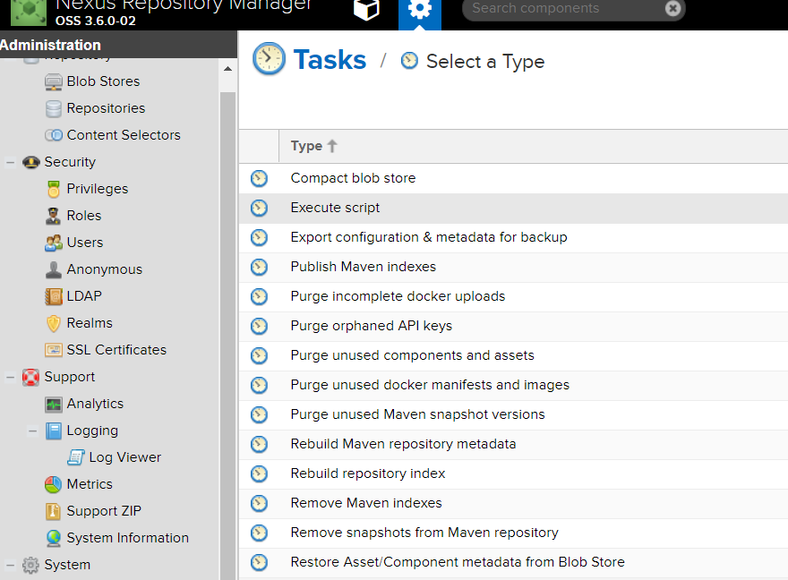Screen dimensions: 788x580
Task: Click the sidebar scrollbar up arrow
Action: pos(227,69)
